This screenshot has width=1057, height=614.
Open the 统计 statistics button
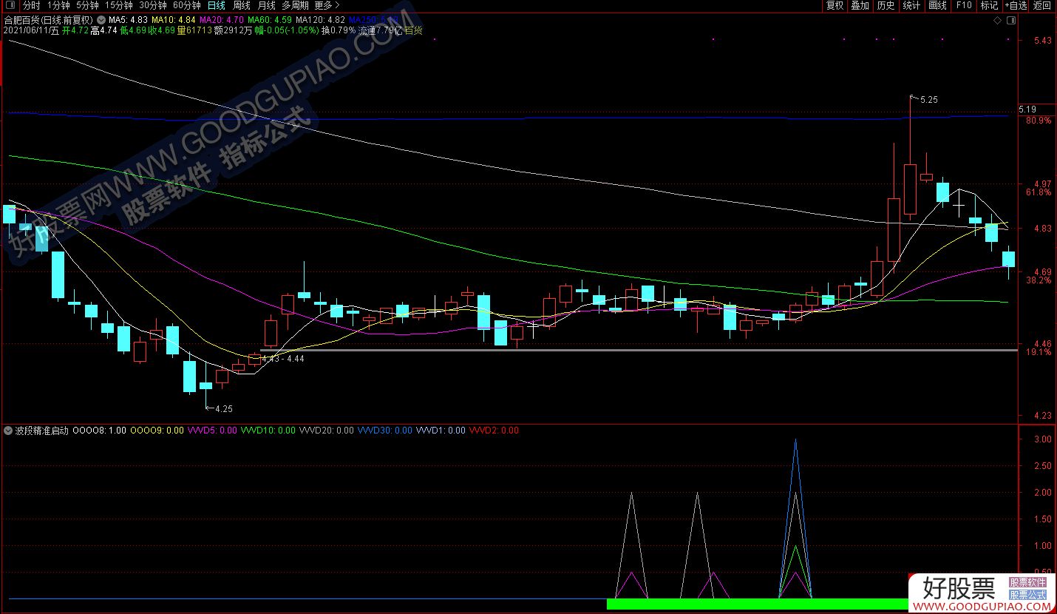[x=911, y=5]
